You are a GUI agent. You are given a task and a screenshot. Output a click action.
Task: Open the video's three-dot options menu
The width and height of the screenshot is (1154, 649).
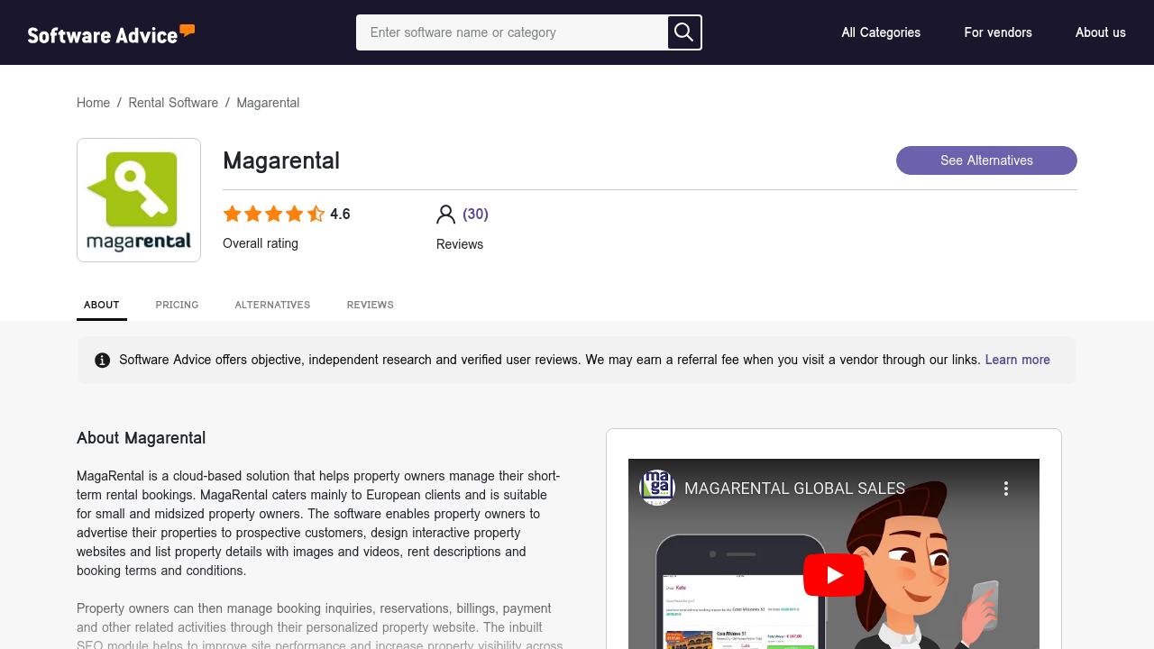coord(1006,489)
